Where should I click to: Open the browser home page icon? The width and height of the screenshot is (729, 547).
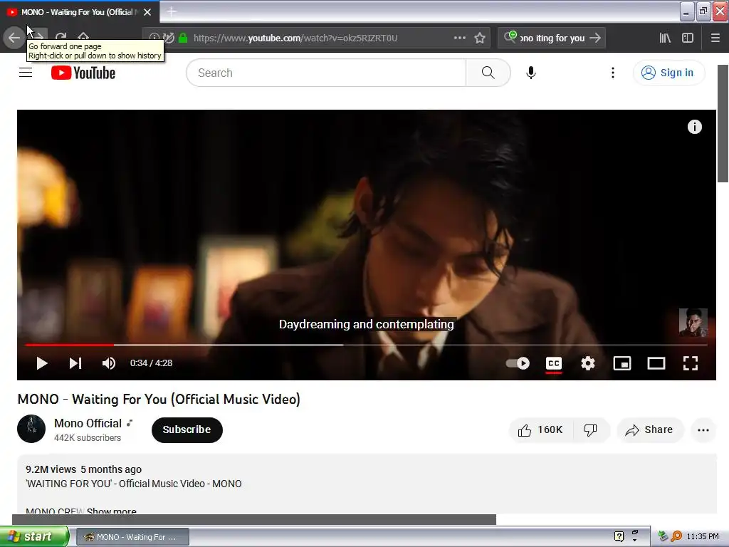83,37
